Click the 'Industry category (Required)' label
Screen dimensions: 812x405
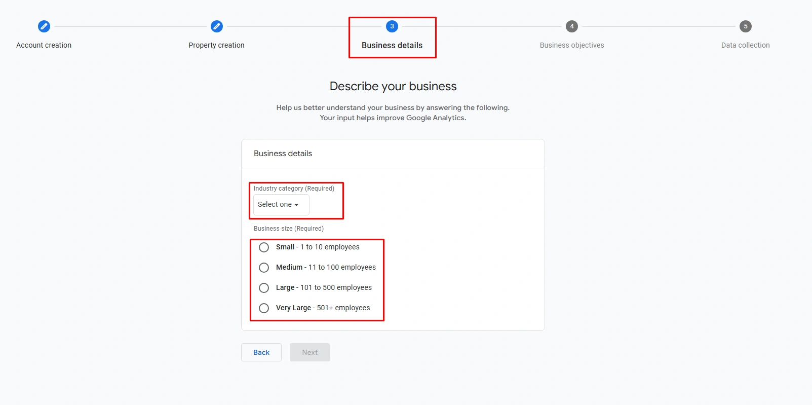(294, 189)
